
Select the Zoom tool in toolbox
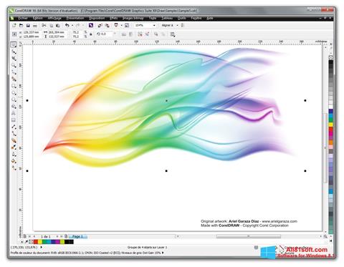point(14,65)
